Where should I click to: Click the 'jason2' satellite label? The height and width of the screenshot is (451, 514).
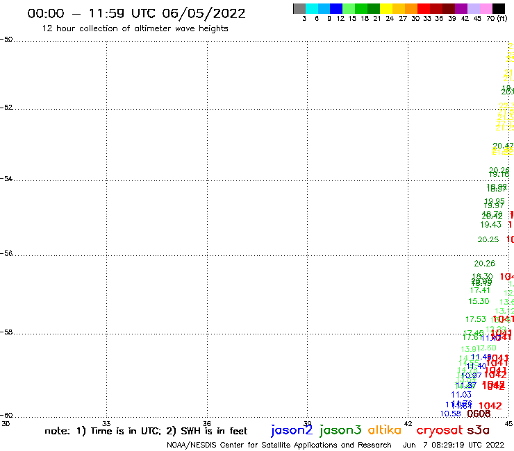click(x=292, y=430)
